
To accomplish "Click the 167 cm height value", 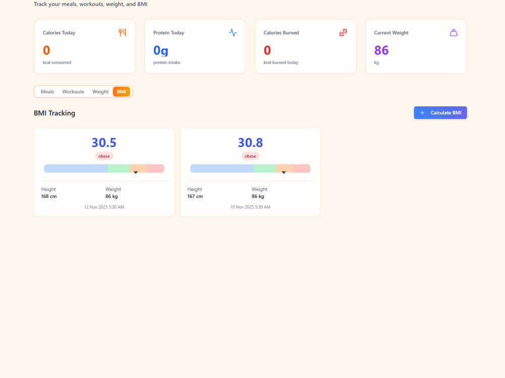I will (x=195, y=197).
